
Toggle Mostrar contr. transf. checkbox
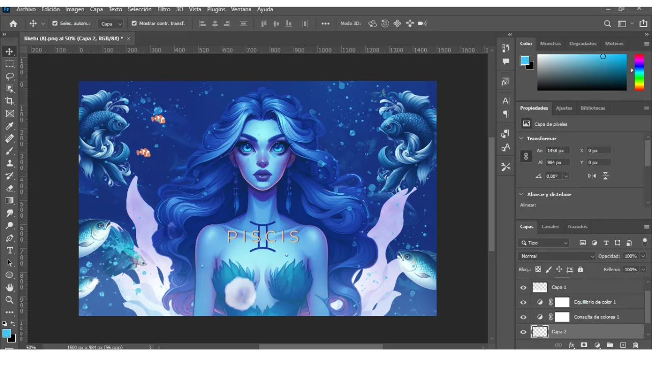click(134, 23)
